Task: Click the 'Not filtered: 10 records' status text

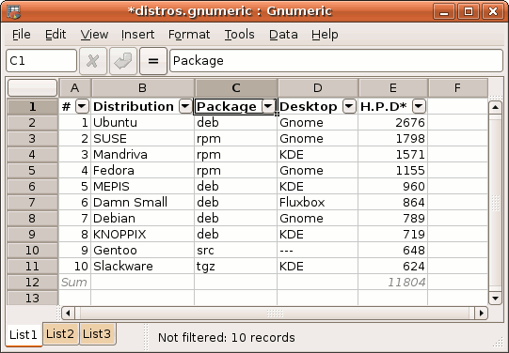Action: (x=226, y=337)
